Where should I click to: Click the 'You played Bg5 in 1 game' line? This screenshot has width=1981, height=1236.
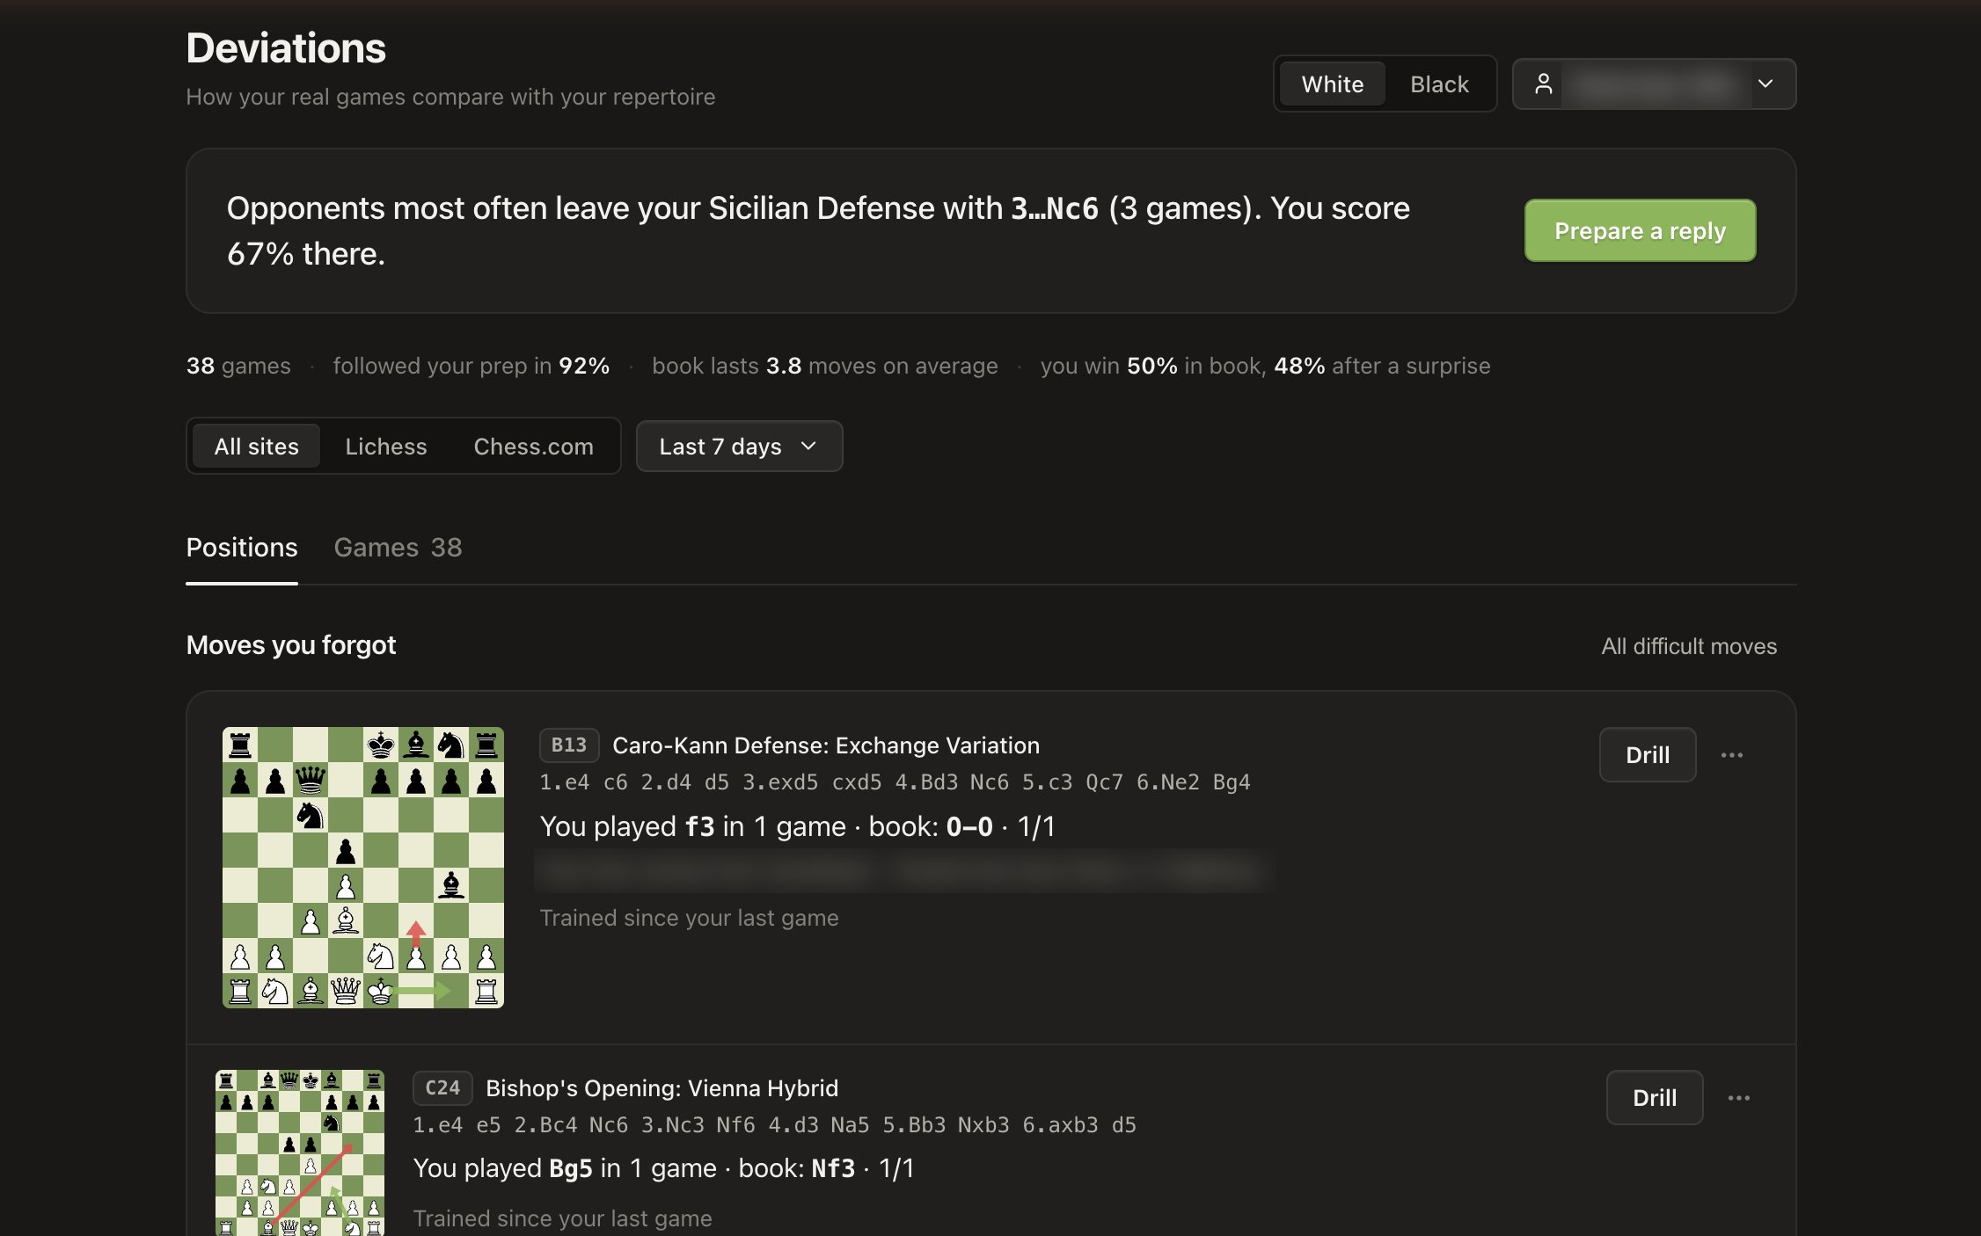(663, 1169)
